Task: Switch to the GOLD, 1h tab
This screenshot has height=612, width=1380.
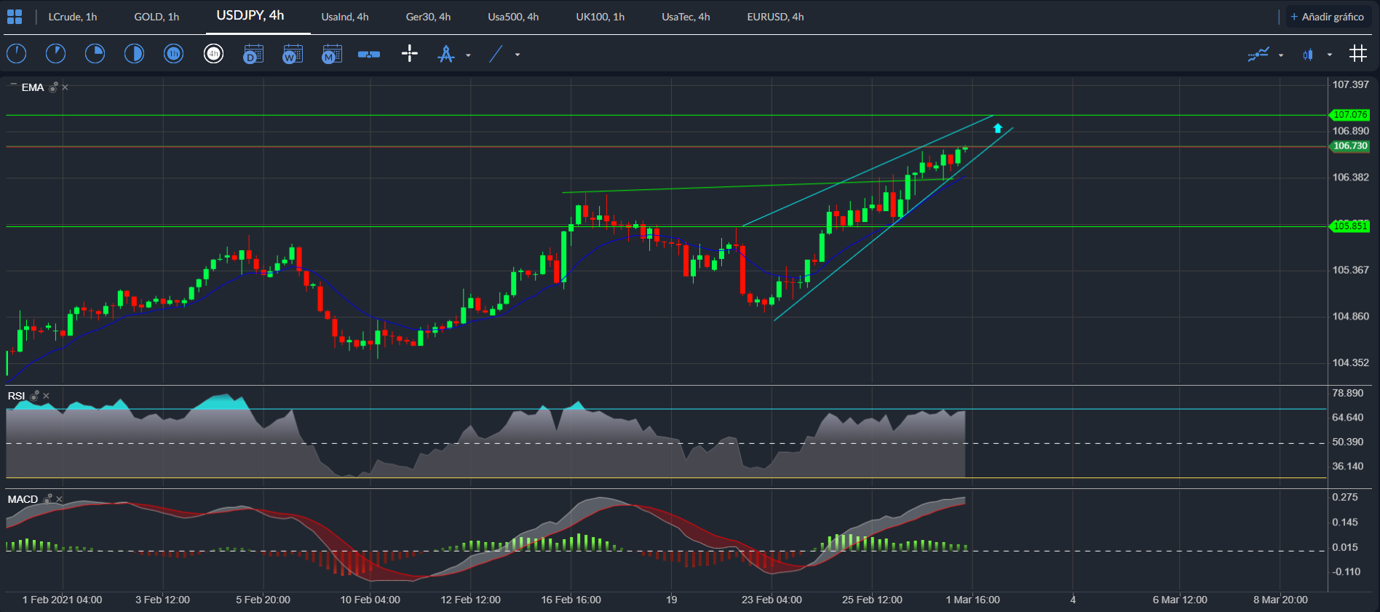Action: (156, 17)
